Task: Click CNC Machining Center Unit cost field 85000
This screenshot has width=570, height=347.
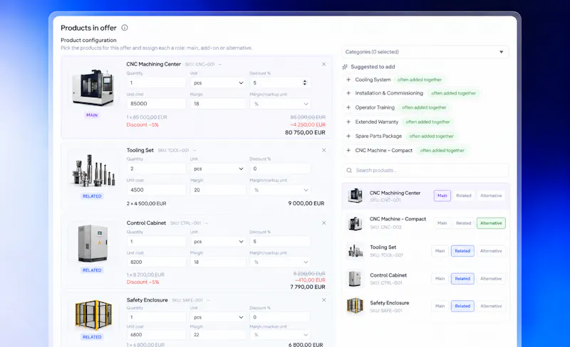Action: tap(156, 104)
